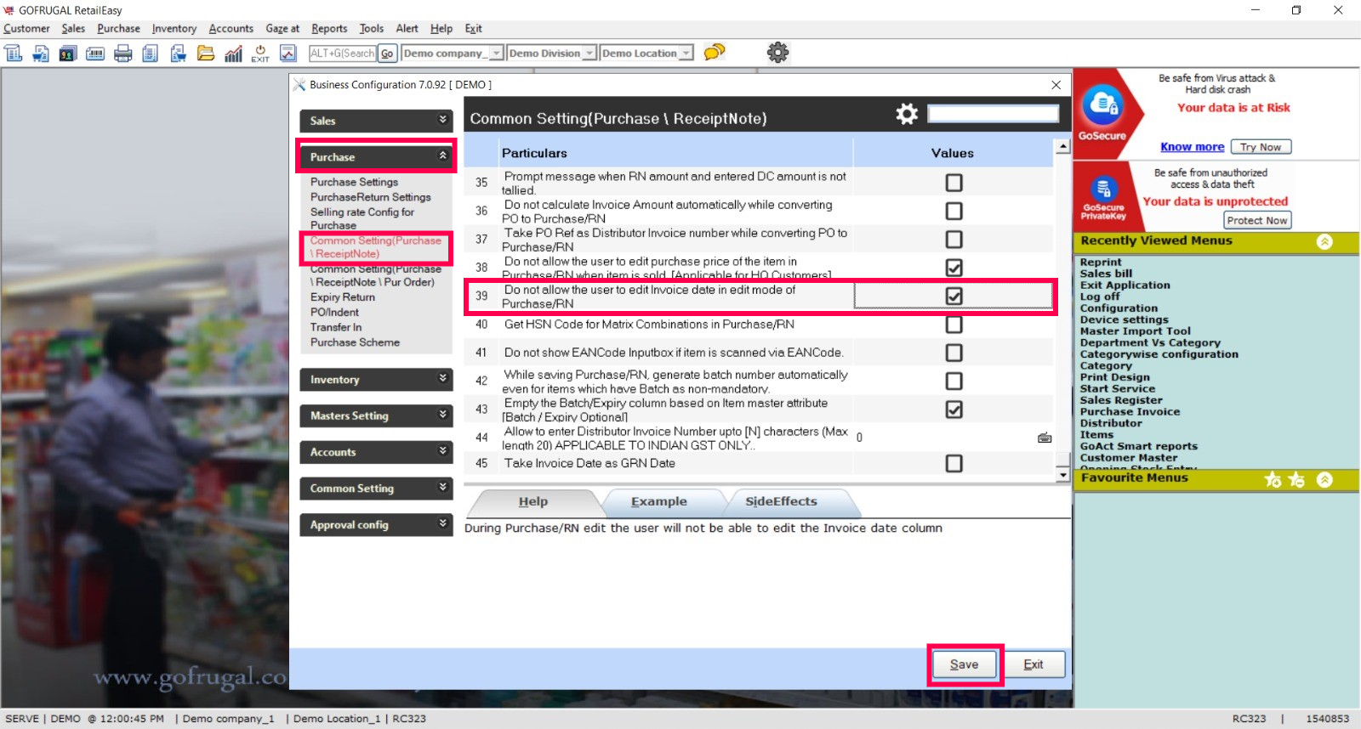Expand the Inventory configuration section

376,380
